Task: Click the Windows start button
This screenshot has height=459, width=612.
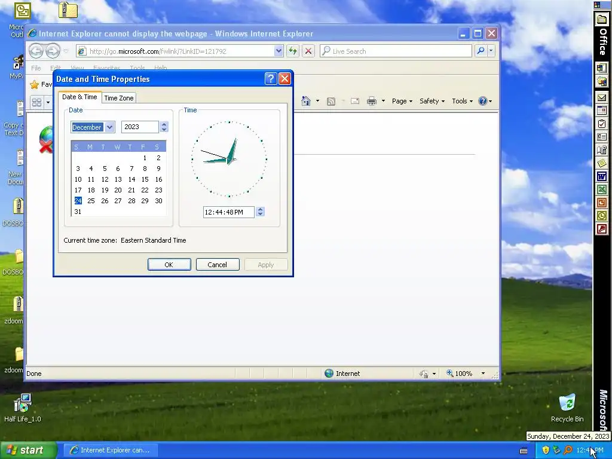Action: 27,450
